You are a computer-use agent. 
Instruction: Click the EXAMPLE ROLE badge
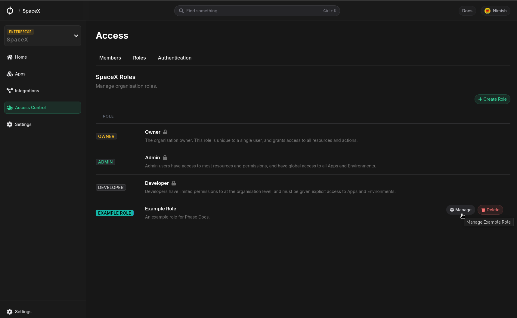coord(115,213)
